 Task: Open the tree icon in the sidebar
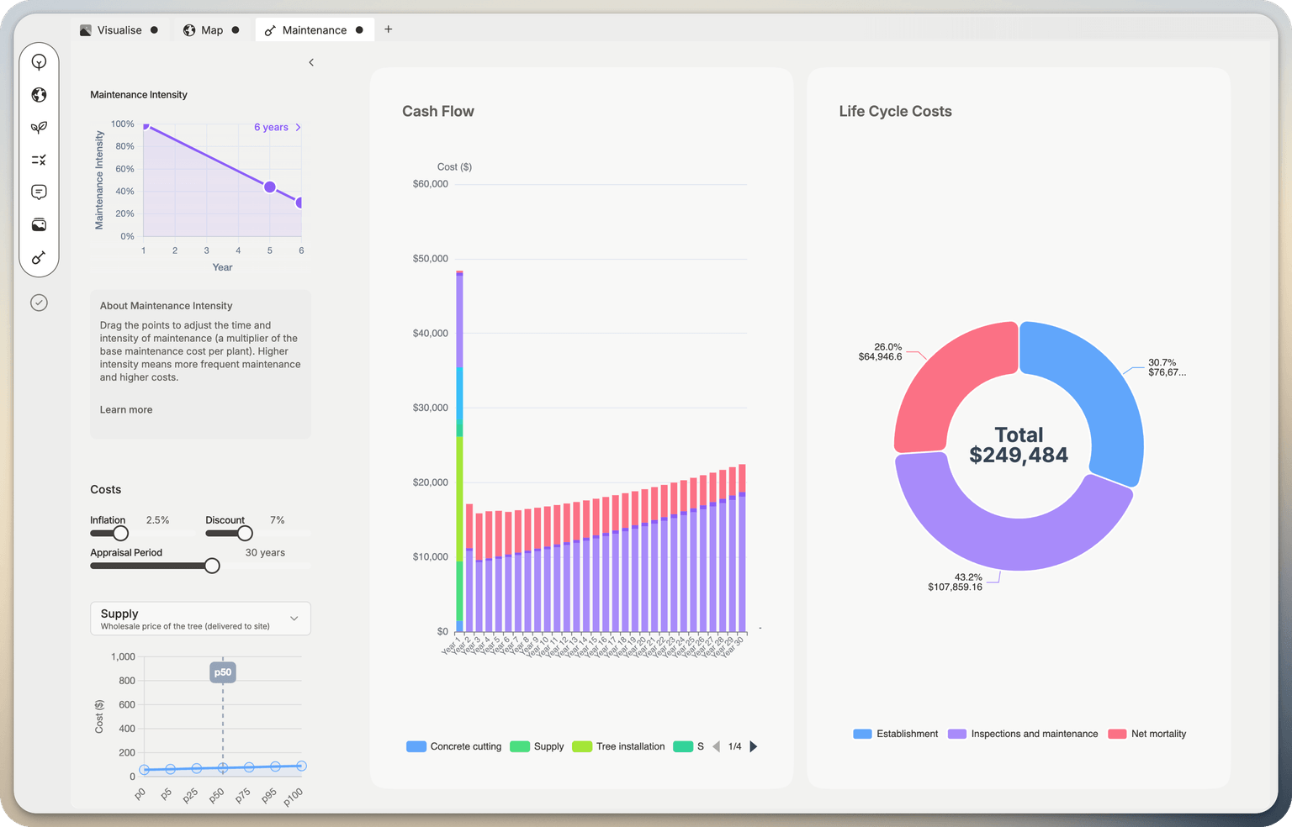click(39, 62)
